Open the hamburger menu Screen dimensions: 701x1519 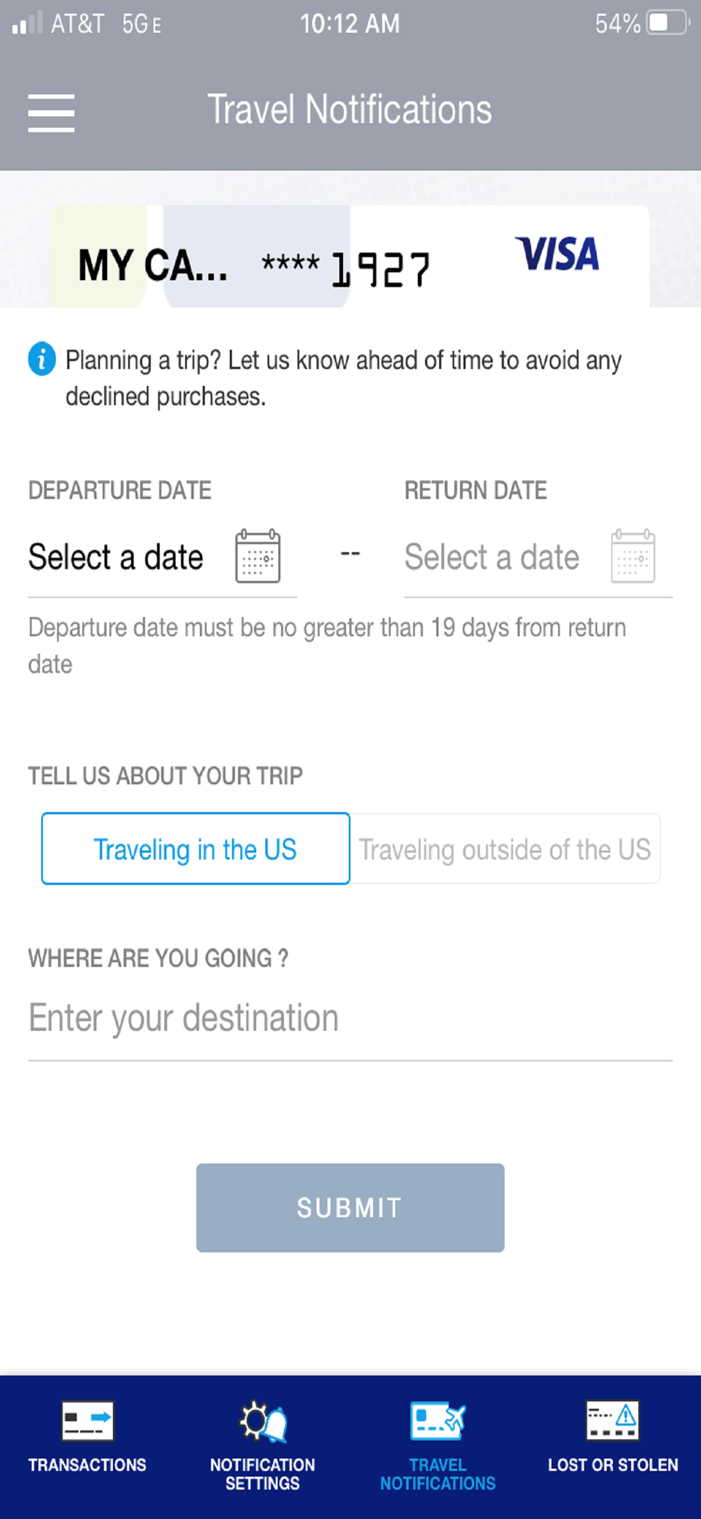51,112
